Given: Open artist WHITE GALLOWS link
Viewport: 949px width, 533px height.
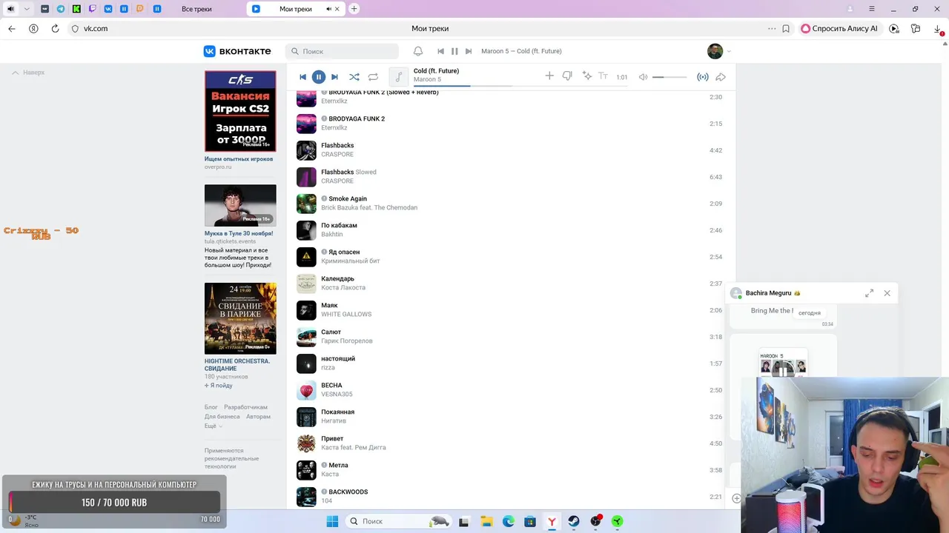Looking at the screenshot, I should click(x=346, y=314).
